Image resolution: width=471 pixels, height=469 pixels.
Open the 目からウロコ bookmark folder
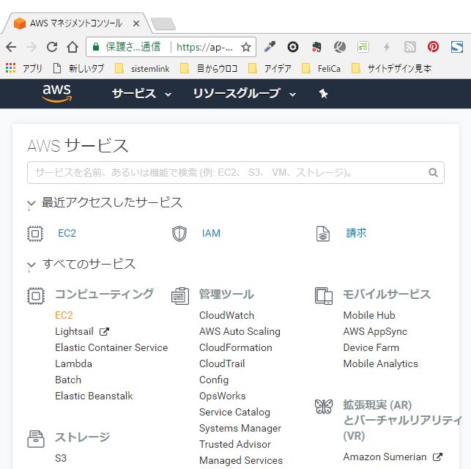click(x=209, y=68)
